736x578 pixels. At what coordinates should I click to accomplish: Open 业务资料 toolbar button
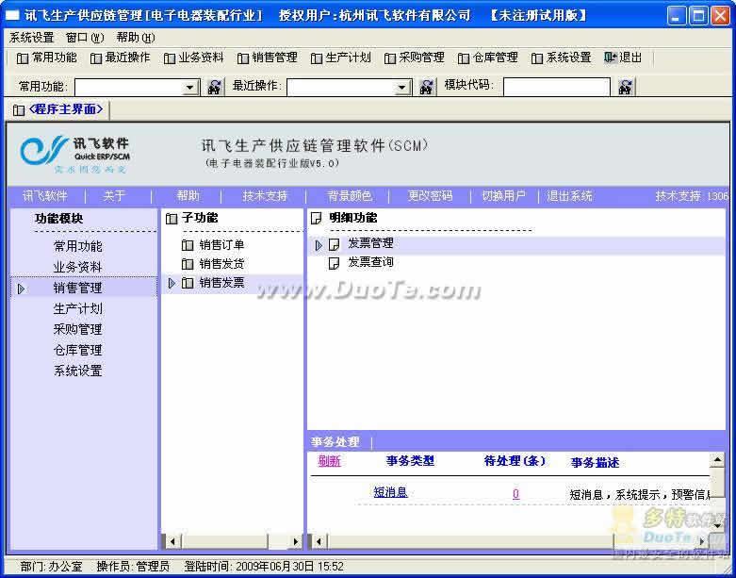click(194, 58)
